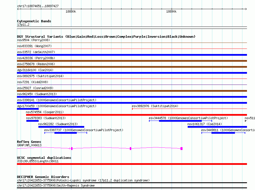Select the Cytogenetic Bands track heading
This screenshot has width=255, height=190.
pos(34,21)
